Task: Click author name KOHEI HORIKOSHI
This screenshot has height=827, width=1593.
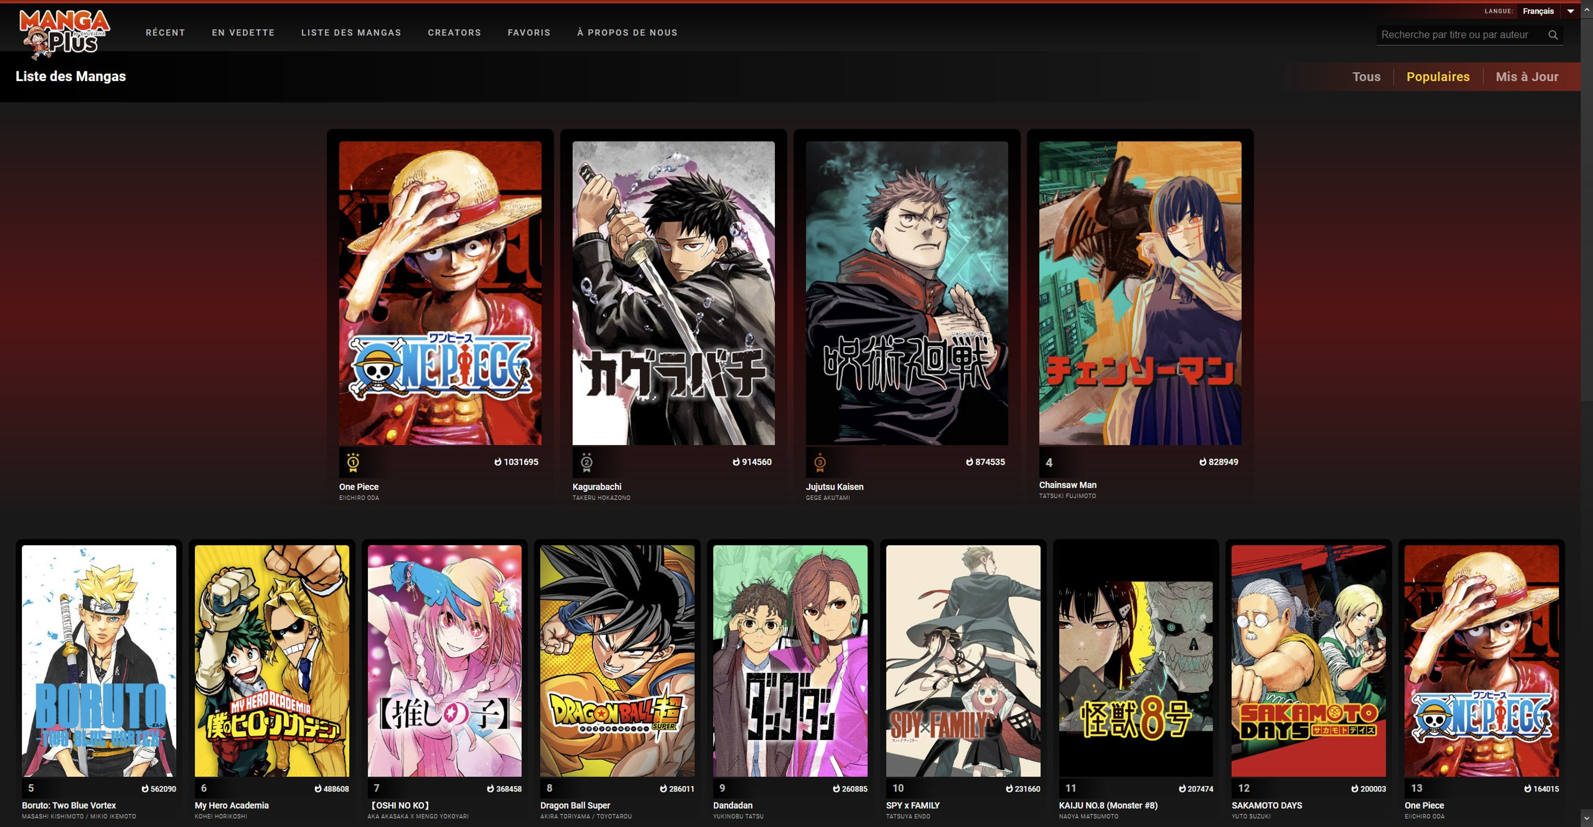Action: 221,816
